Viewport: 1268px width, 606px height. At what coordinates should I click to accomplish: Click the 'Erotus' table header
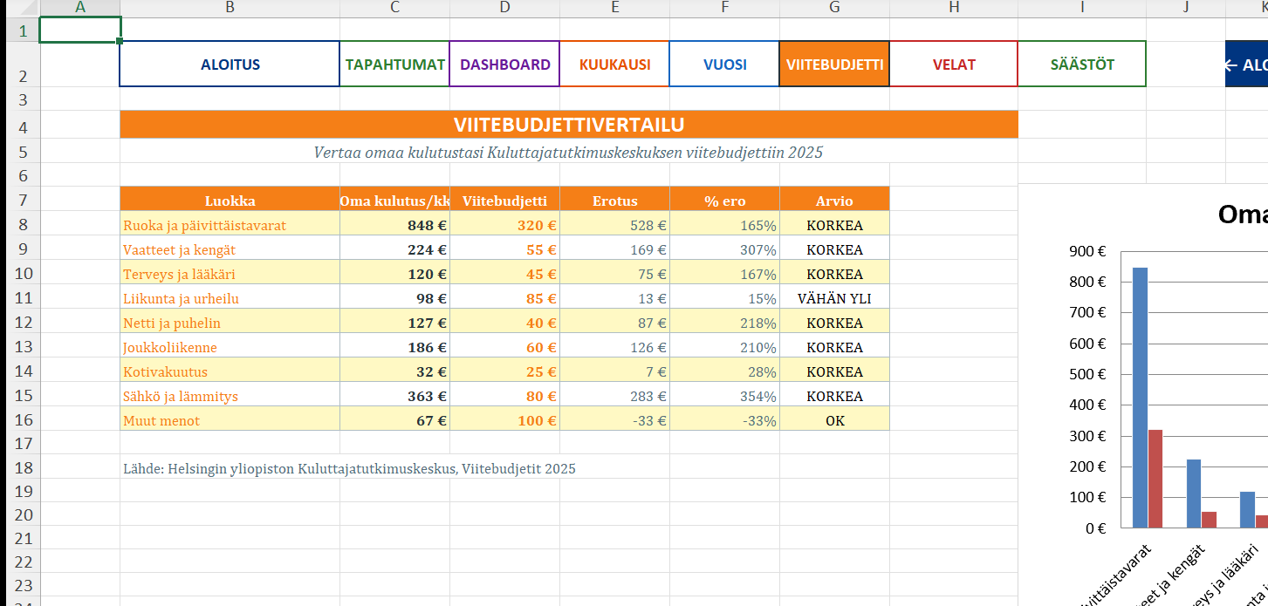(614, 201)
